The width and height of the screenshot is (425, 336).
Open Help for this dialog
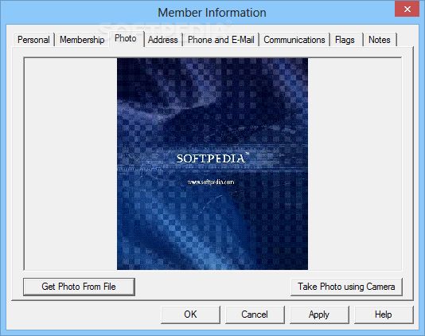(x=384, y=315)
